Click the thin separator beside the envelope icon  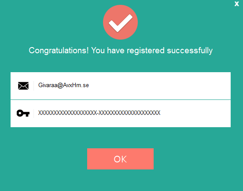click(33, 86)
